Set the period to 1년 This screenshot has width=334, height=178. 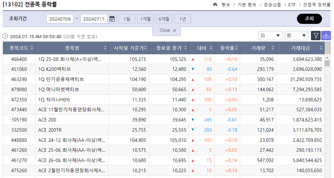pyautogui.click(x=183, y=19)
